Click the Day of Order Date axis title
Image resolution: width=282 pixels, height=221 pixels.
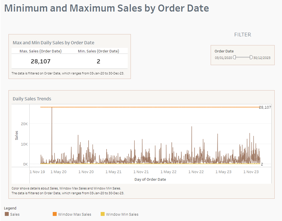coord(150,179)
